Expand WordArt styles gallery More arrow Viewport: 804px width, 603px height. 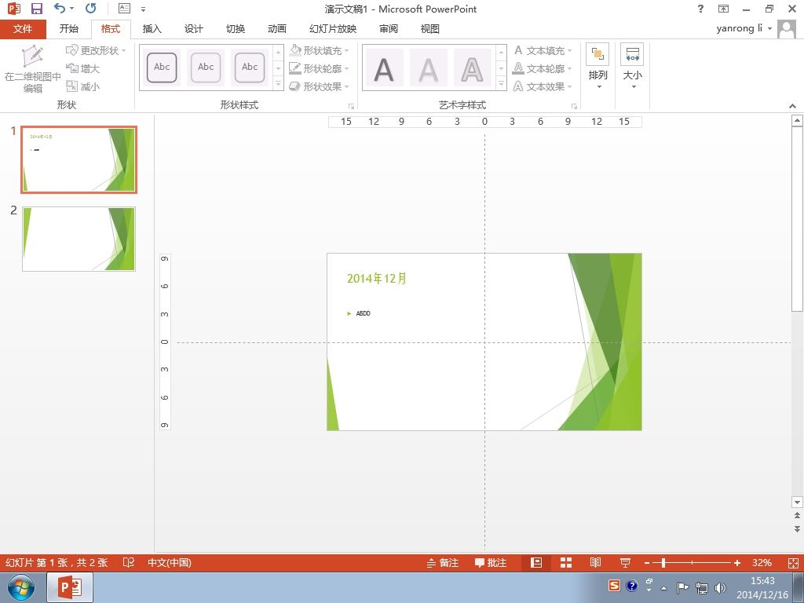[501, 83]
